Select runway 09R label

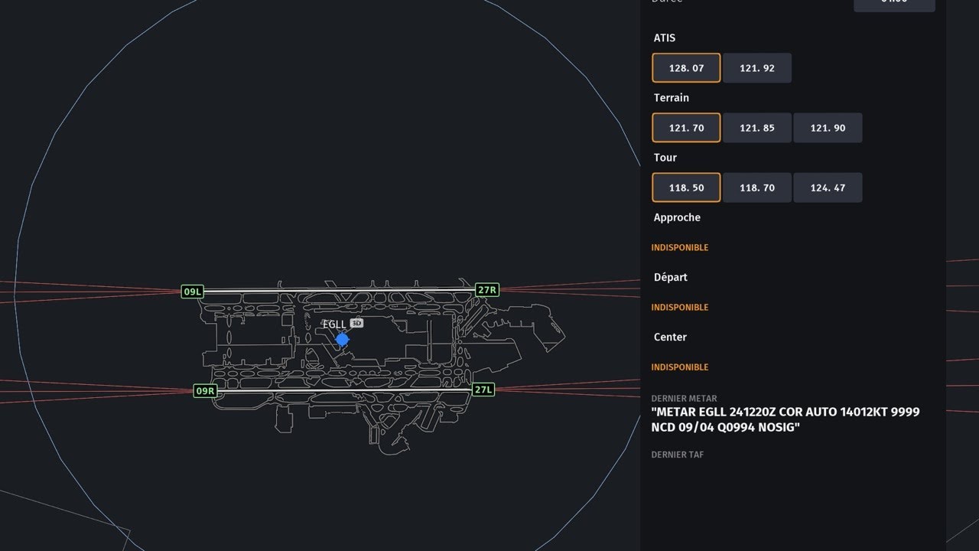pos(205,391)
